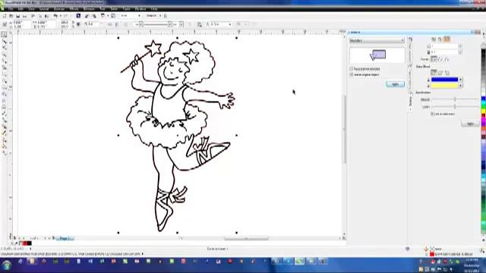Click the blue contour outline color swatch
Viewport: 486px width, 273px height.
pyautogui.click(x=444, y=80)
